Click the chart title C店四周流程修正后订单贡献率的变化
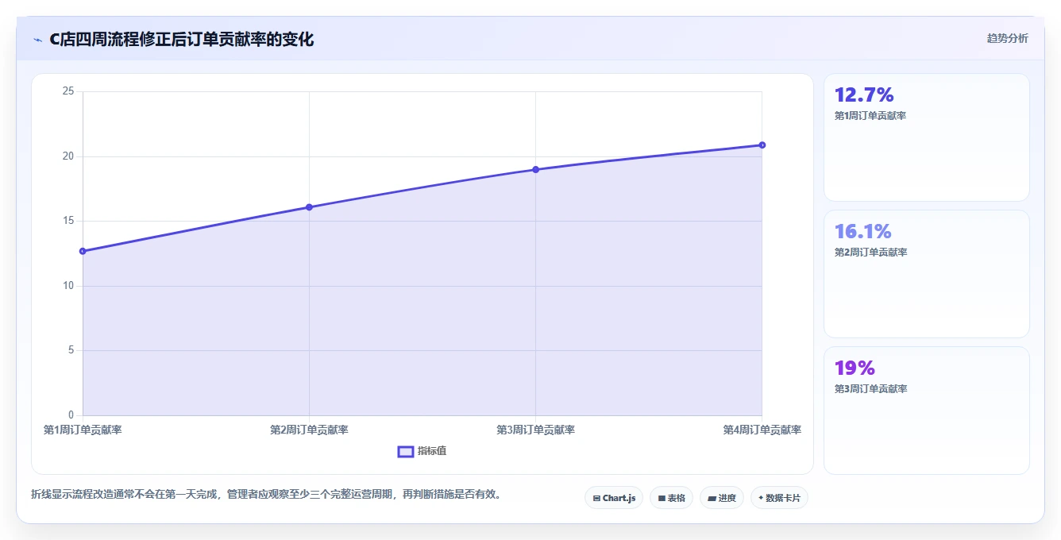This screenshot has height=540, width=1061. pyautogui.click(x=181, y=40)
